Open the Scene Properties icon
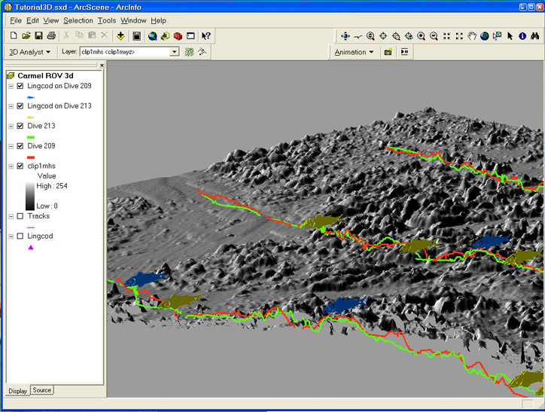This screenshot has height=412, width=545. 137,36
